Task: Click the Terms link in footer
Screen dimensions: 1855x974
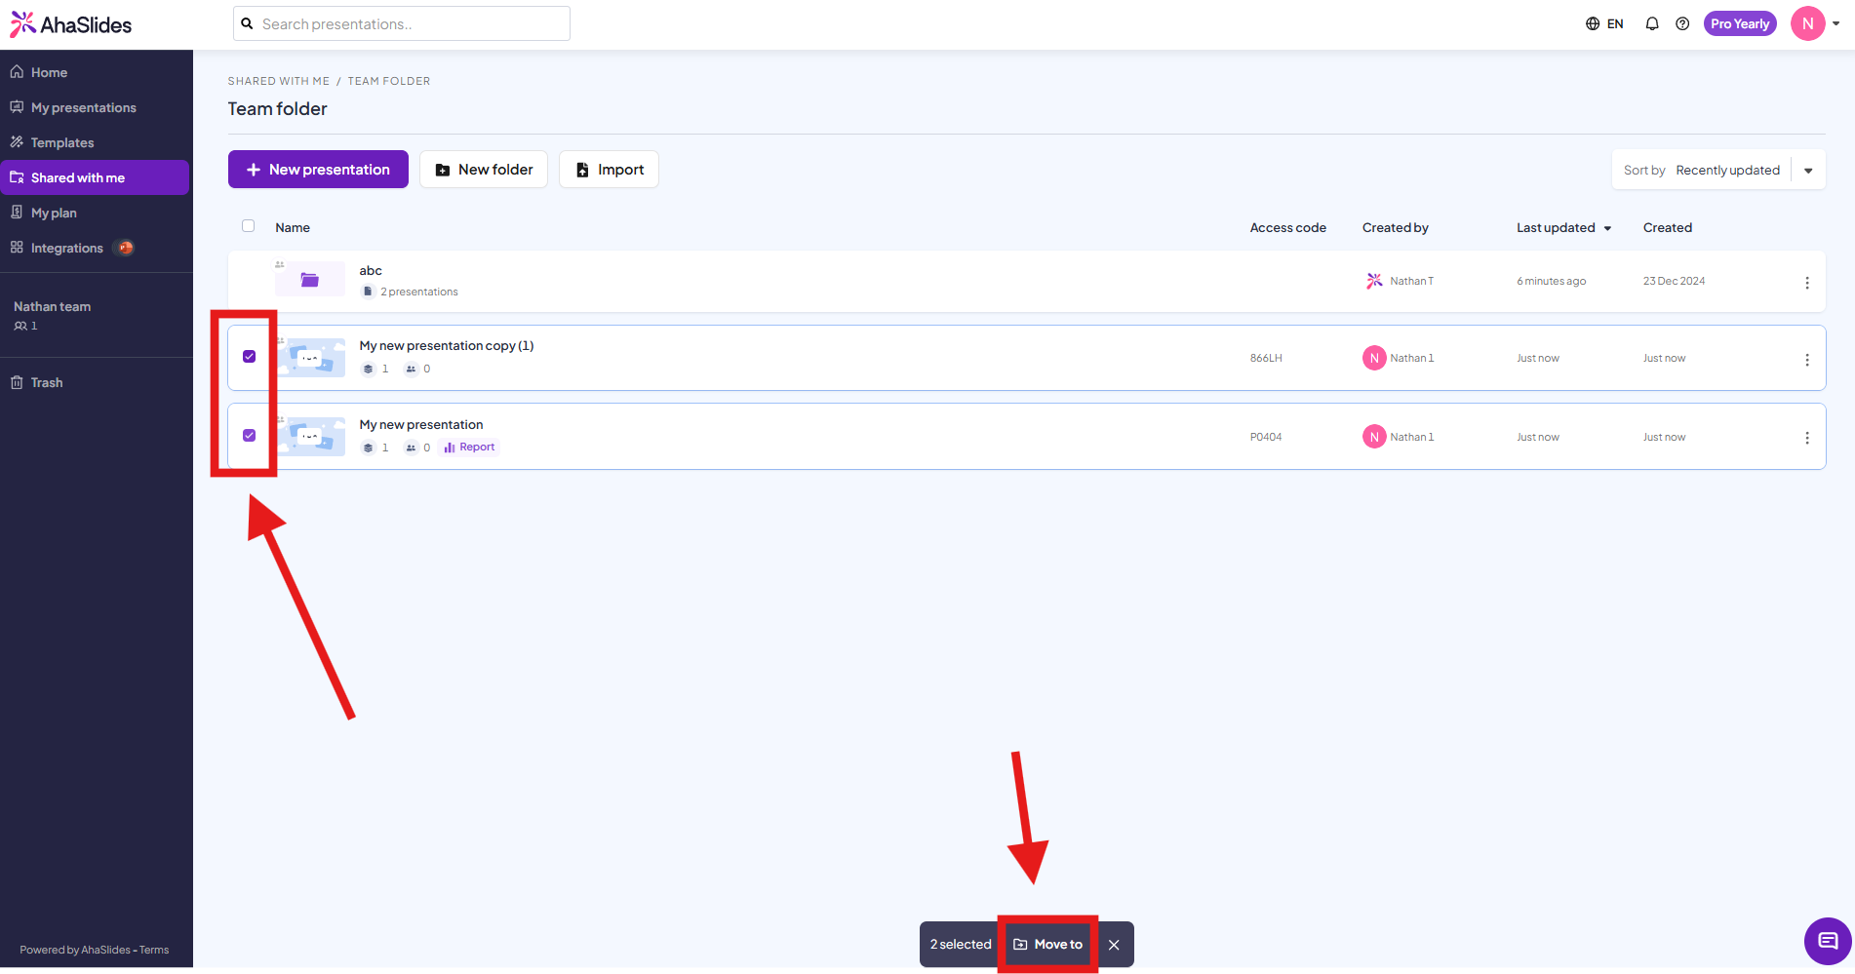Action: (x=154, y=950)
